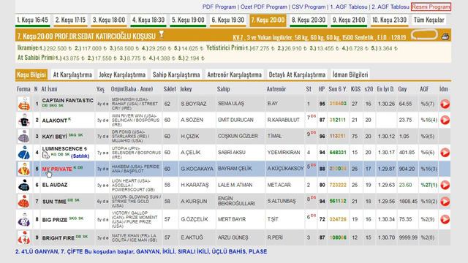Image resolution: width=468 pixels, height=263 pixels.
Task: Switch to 1. Koşu 16:45 tab
Action: [x=32, y=20]
